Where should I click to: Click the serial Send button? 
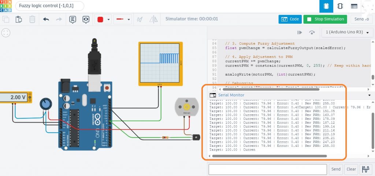pyautogui.click(x=336, y=169)
